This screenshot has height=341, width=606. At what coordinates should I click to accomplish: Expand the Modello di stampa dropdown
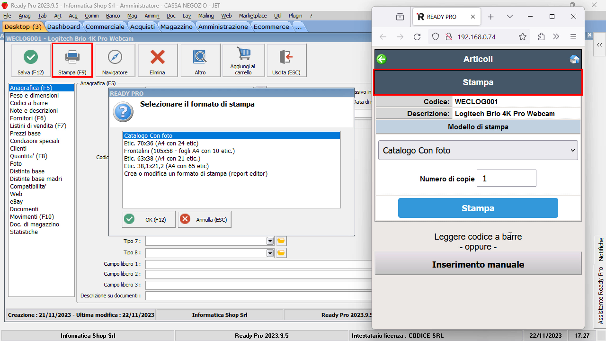click(x=478, y=151)
